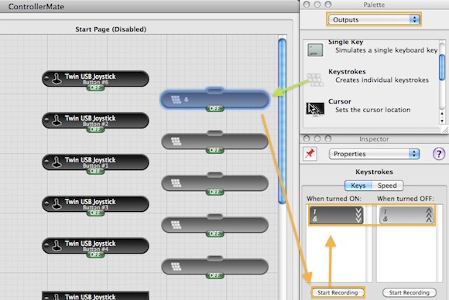Image resolution: width=449 pixels, height=300 pixels.
Task: Click Palette list scroll down arrow
Action: tap(442, 121)
